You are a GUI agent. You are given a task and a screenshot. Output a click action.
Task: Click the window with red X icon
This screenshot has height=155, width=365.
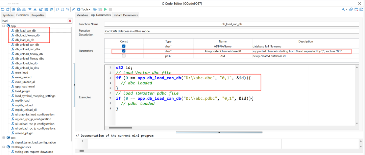pyautogui.click(x=356, y=9)
